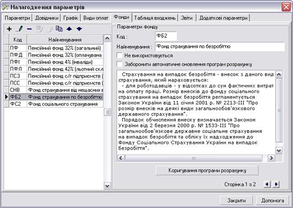293x208 pixels.
Task: Delete fund using the minus icon
Action: tap(29, 29)
